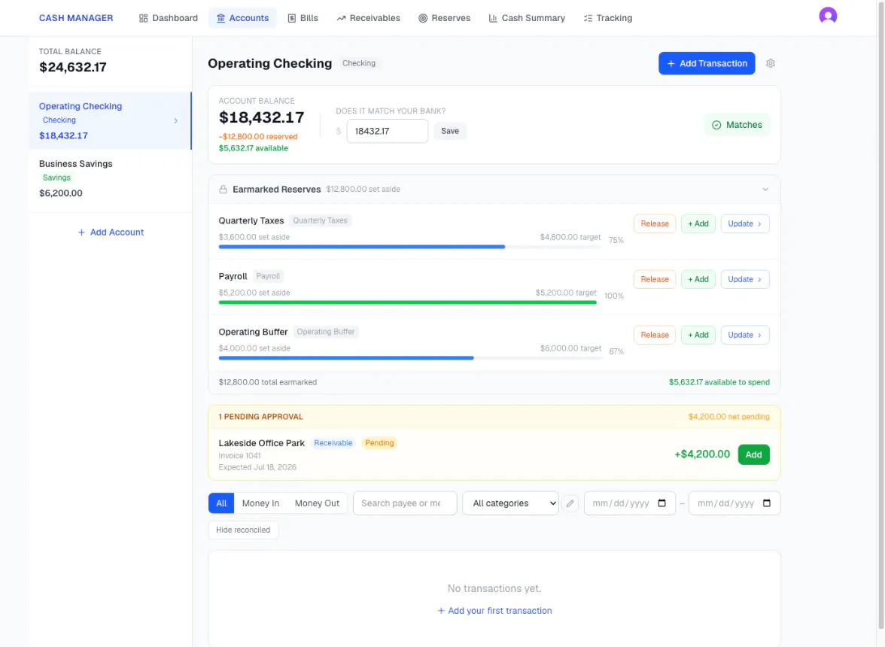Click the Checking type badge in header
885x647 pixels.
358,63
